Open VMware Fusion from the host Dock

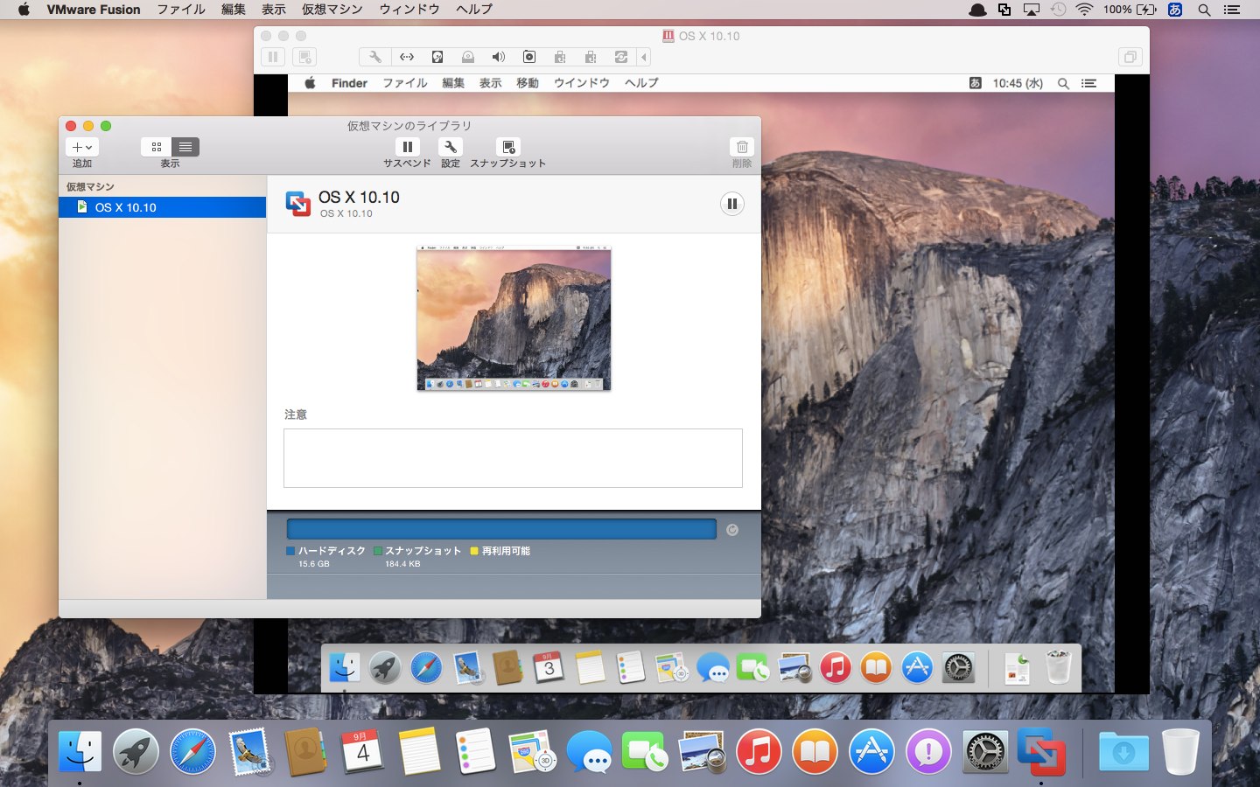[x=1041, y=751]
